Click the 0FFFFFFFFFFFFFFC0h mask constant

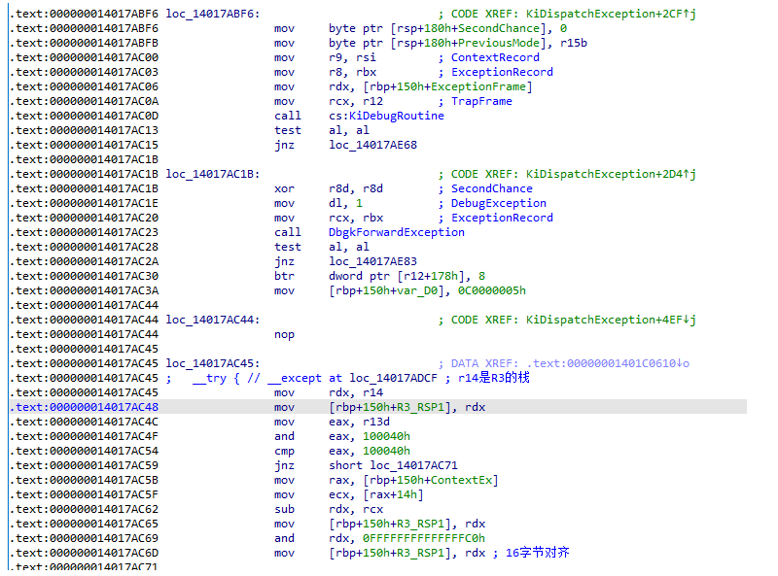(424, 538)
